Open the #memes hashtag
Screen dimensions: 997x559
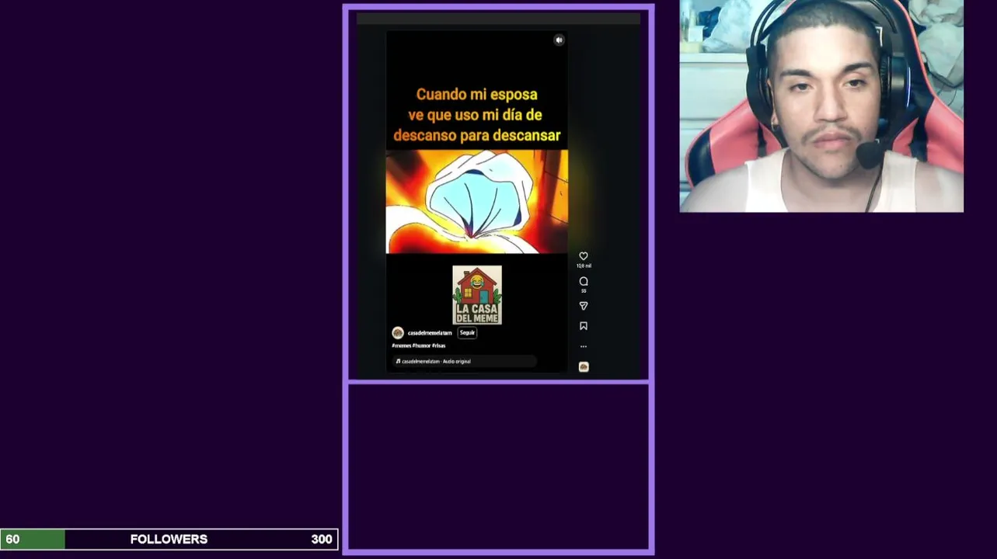[x=402, y=345]
